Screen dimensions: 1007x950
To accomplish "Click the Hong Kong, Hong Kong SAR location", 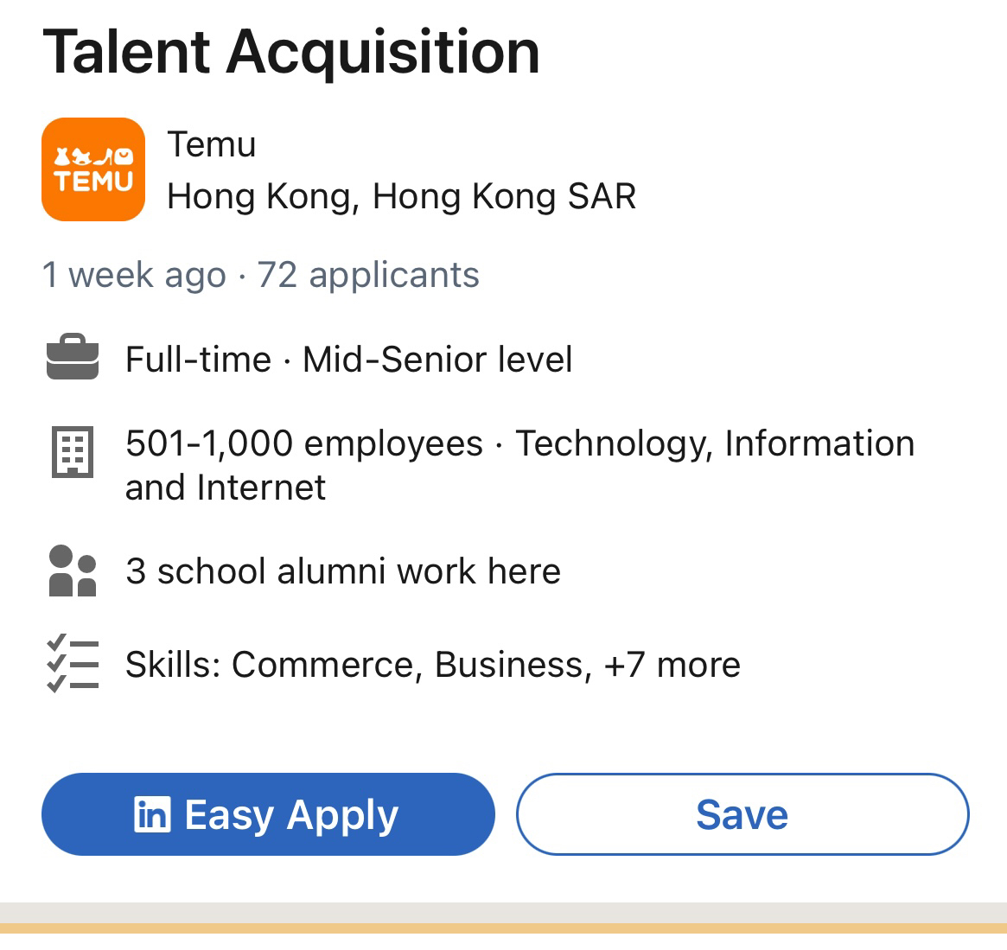I will (401, 196).
